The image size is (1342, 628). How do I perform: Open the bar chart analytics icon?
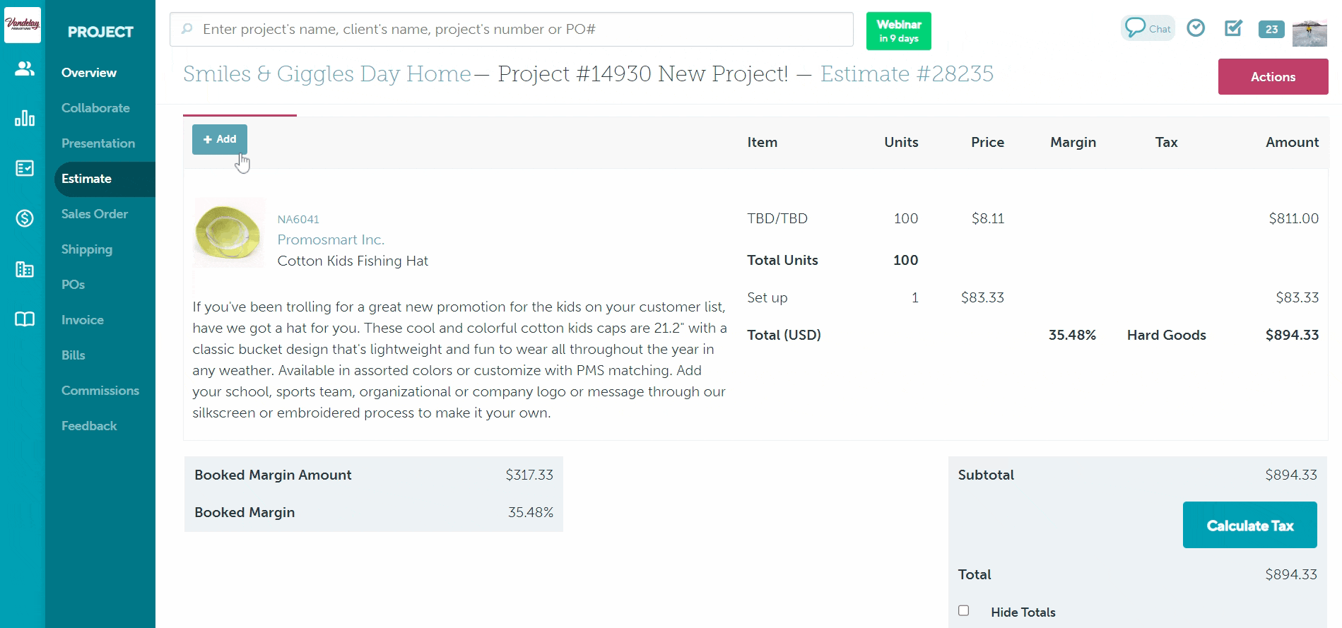[x=25, y=118]
